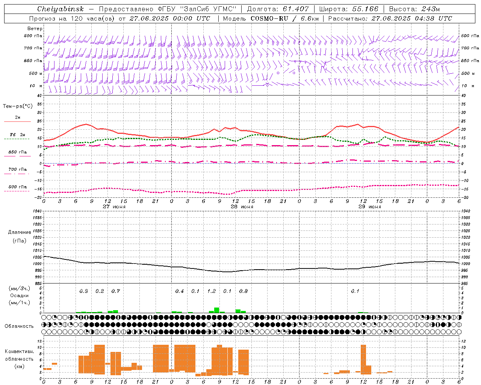Image resolution: width=481 pixels, height=385 pixels.
Task: Click the 0.3 precipitation value
Action: (x=84, y=291)
